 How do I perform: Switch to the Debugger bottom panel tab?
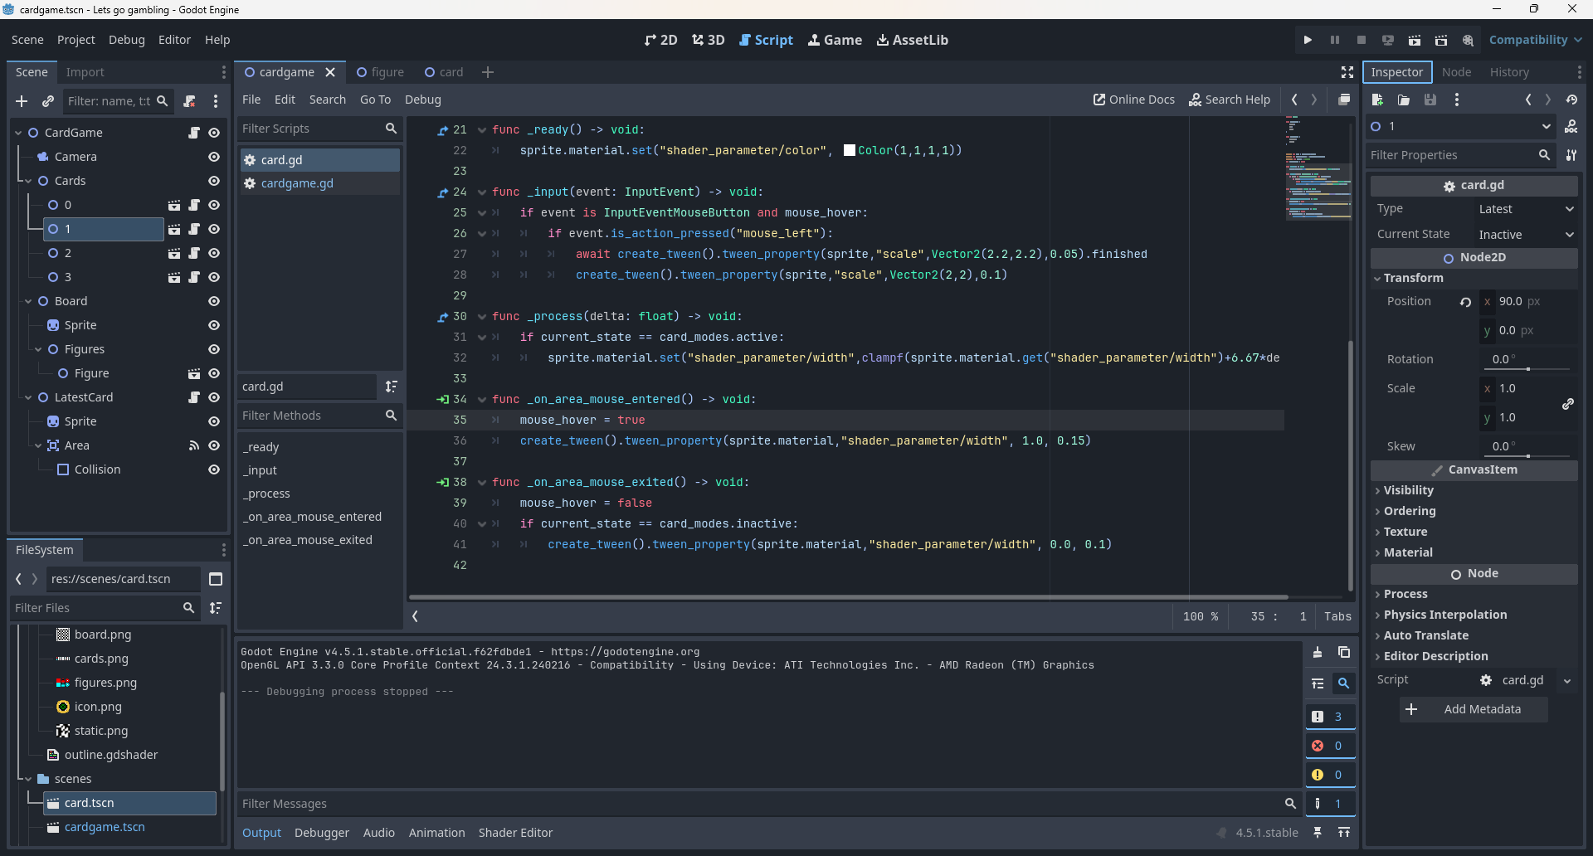[321, 833]
